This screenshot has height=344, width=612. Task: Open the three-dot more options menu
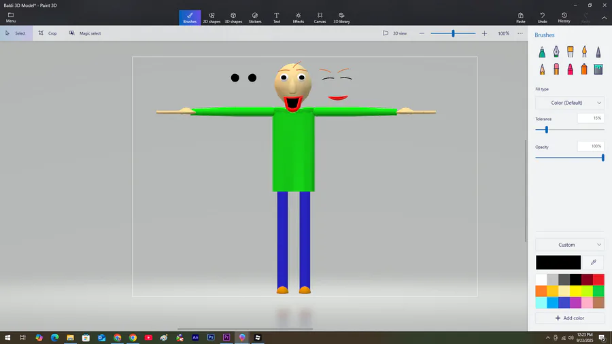520,33
